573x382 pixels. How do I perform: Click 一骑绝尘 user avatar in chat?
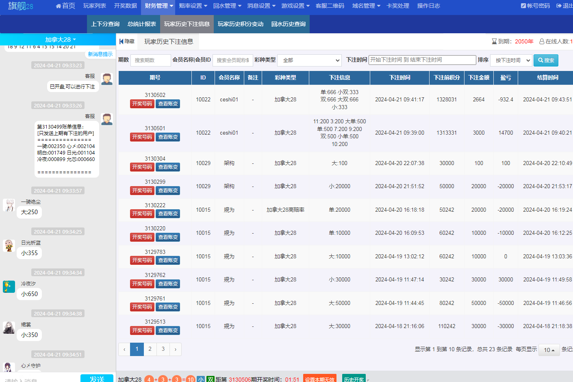(x=9, y=205)
